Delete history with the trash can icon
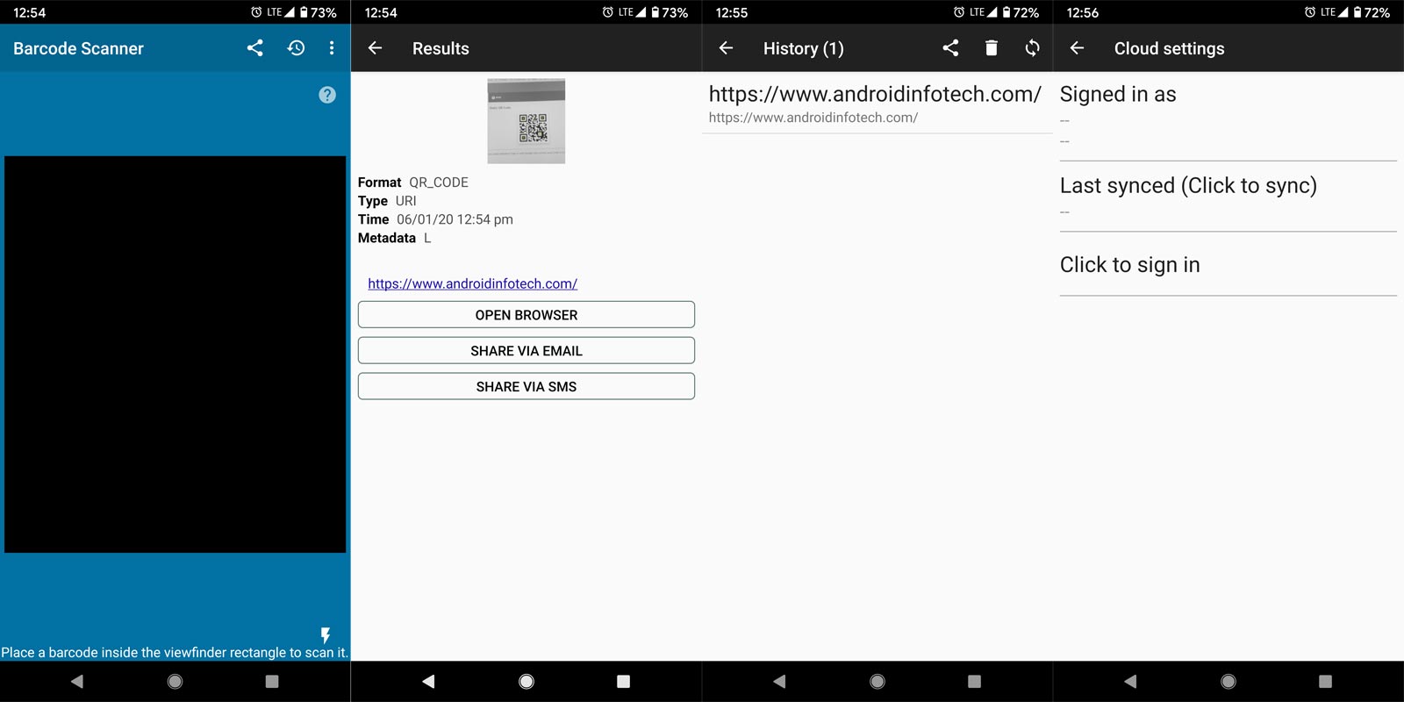The width and height of the screenshot is (1404, 702). (992, 48)
